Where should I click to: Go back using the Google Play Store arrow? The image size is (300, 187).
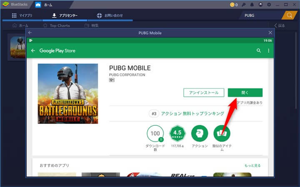point(33,50)
